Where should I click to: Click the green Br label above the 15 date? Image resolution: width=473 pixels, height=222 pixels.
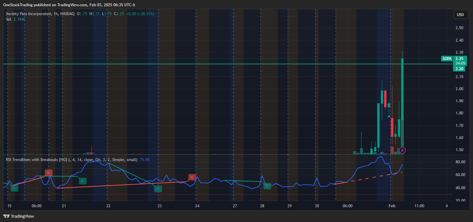pyautogui.click(x=14, y=188)
